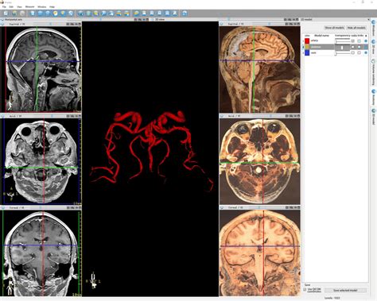Open view menu icon of left MRI Coronal view
Viewport: 377px width, 301px height.
coord(3,208)
